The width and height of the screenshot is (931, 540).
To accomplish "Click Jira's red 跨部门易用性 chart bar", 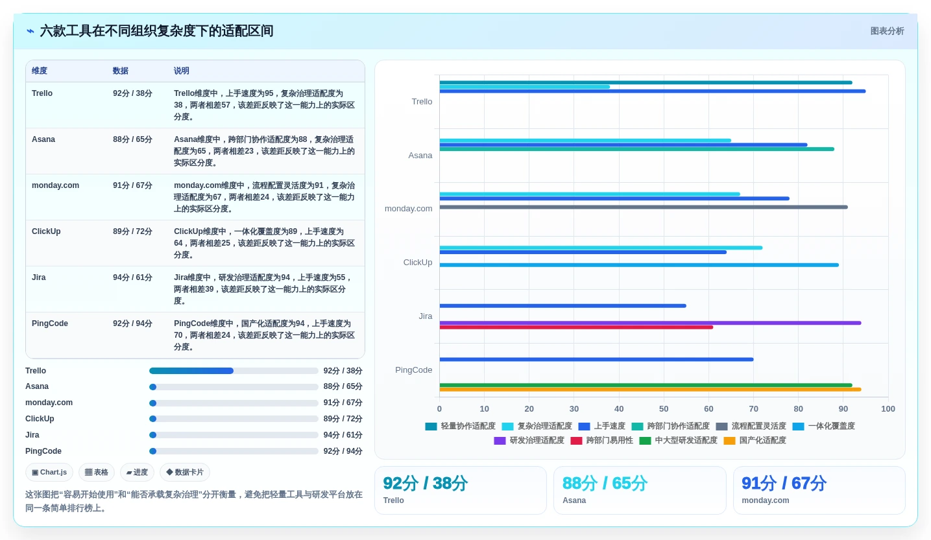I will 576,327.
